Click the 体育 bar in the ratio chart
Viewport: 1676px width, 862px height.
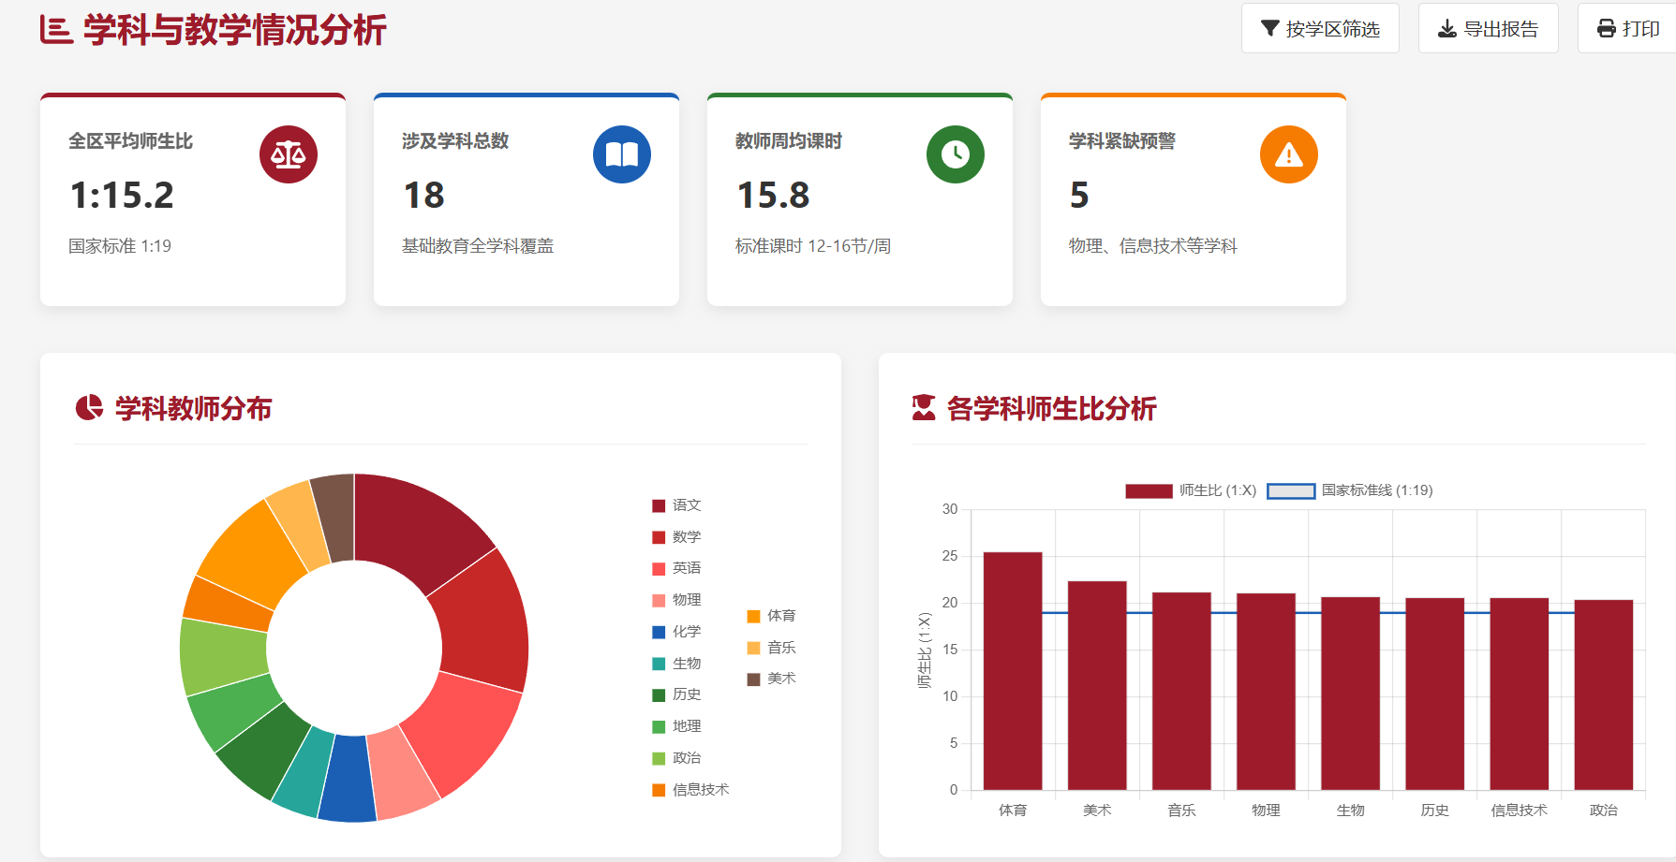tap(1013, 671)
